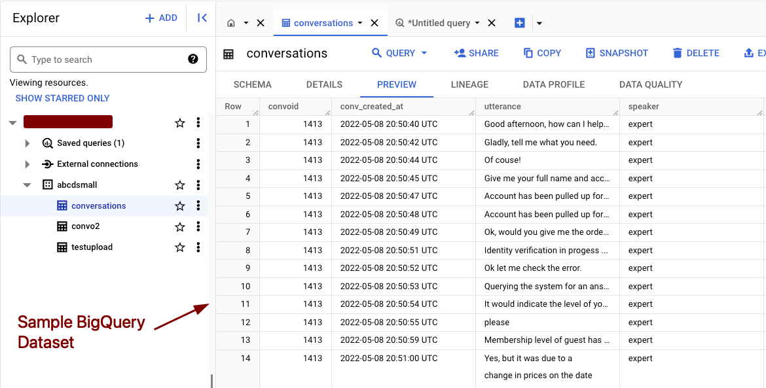Click the Explorer panel vertical scrollbar
The height and width of the screenshot is (388, 766).
pos(211,381)
